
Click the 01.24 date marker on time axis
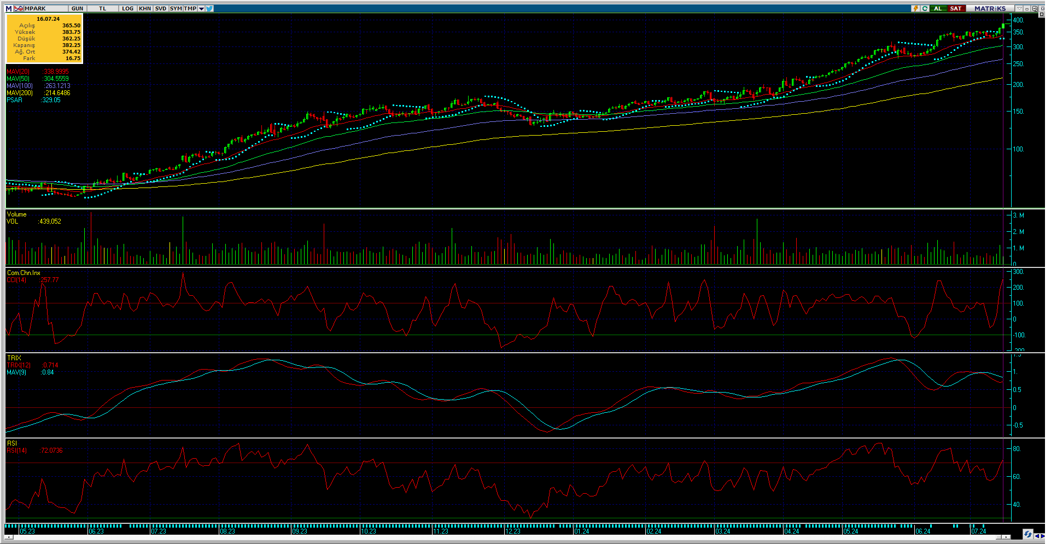[x=582, y=531]
